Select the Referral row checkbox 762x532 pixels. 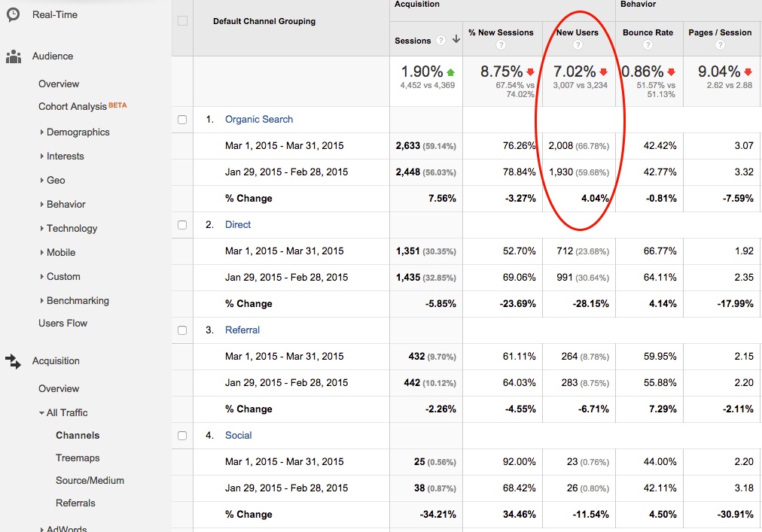tap(182, 330)
